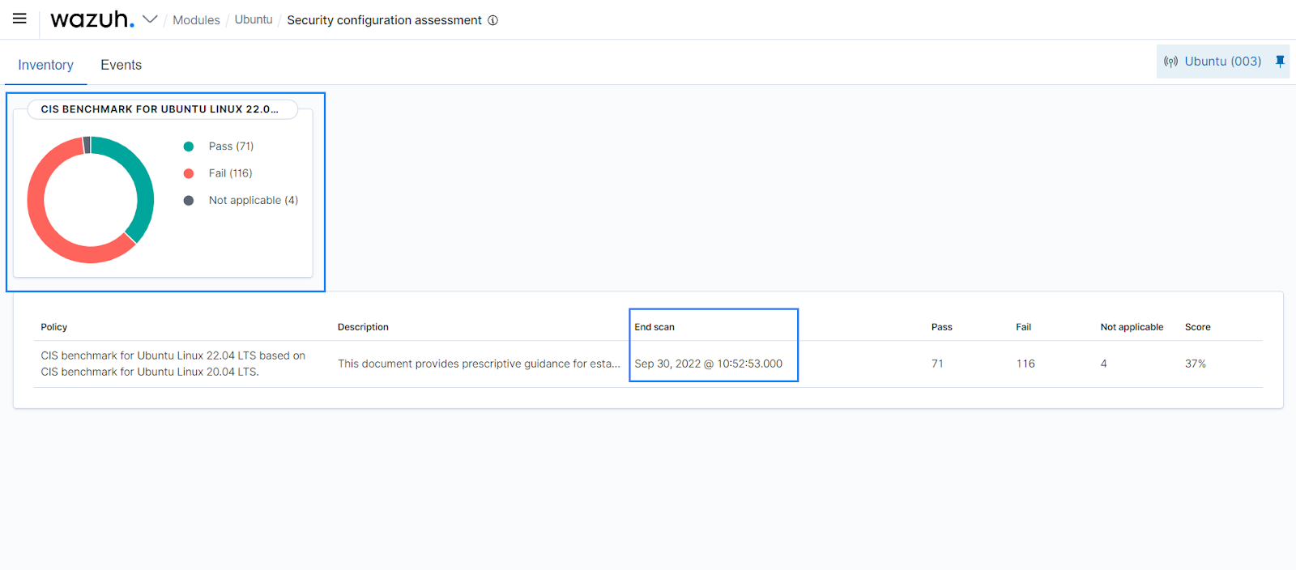This screenshot has height=570, width=1296.
Task: Click the fail count 116 cell
Action: [x=1025, y=364]
